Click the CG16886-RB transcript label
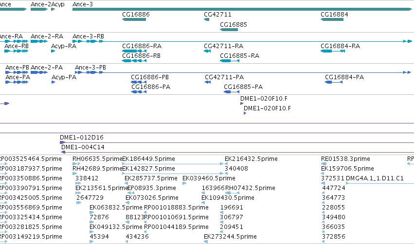Image resolution: width=414 pixels, height=244 pixels. [x=141, y=56]
